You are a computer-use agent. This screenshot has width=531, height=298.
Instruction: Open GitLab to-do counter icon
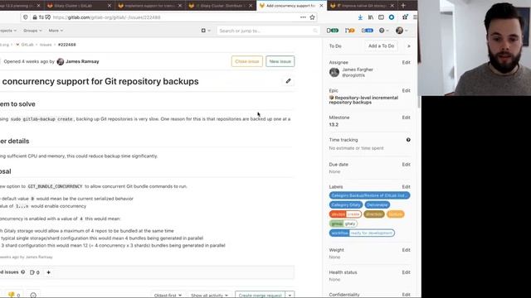tap(367, 31)
